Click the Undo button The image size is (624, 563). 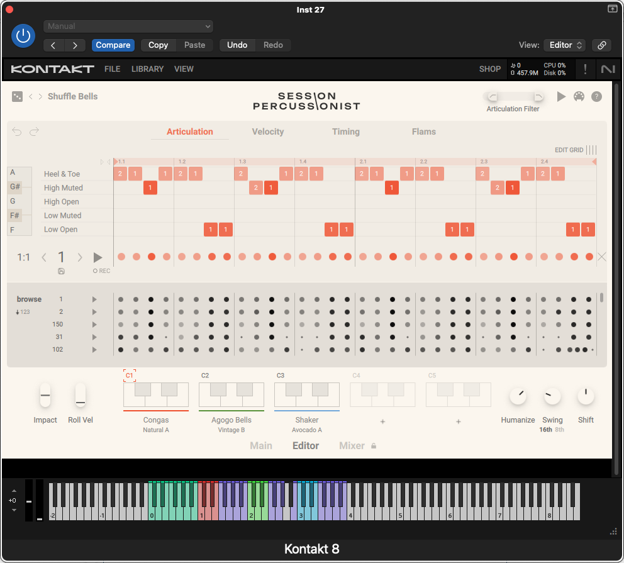tap(237, 45)
